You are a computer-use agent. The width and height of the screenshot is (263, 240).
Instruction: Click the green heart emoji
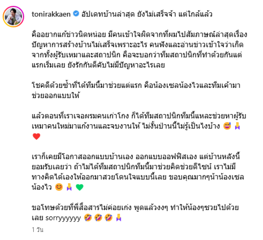pyautogui.click(x=80, y=187)
